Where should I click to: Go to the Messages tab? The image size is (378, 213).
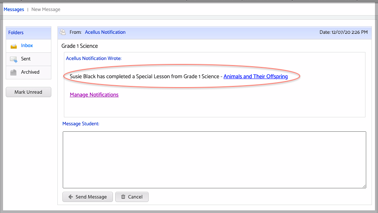point(14,9)
